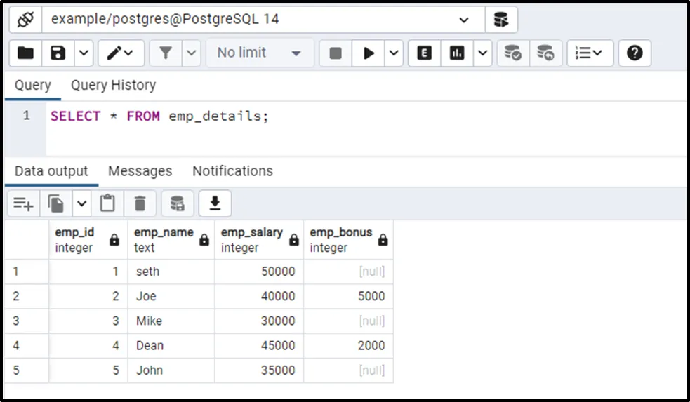Open the Notifications tab
The width and height of the screenshot is (690, 402).
pos(232,171)
